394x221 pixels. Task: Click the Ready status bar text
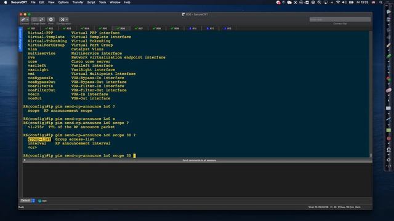click(22, 207)
